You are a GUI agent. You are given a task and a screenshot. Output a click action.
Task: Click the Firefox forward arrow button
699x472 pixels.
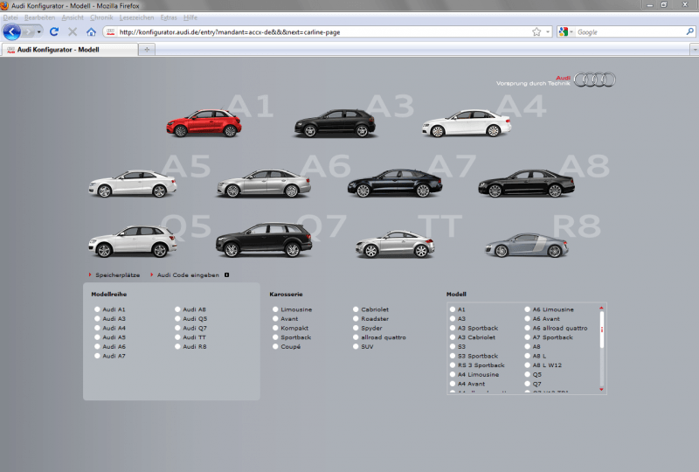(x=29, y=32)
